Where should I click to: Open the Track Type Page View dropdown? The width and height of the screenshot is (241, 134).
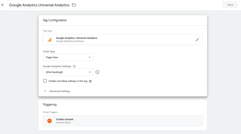pos(68,57)
